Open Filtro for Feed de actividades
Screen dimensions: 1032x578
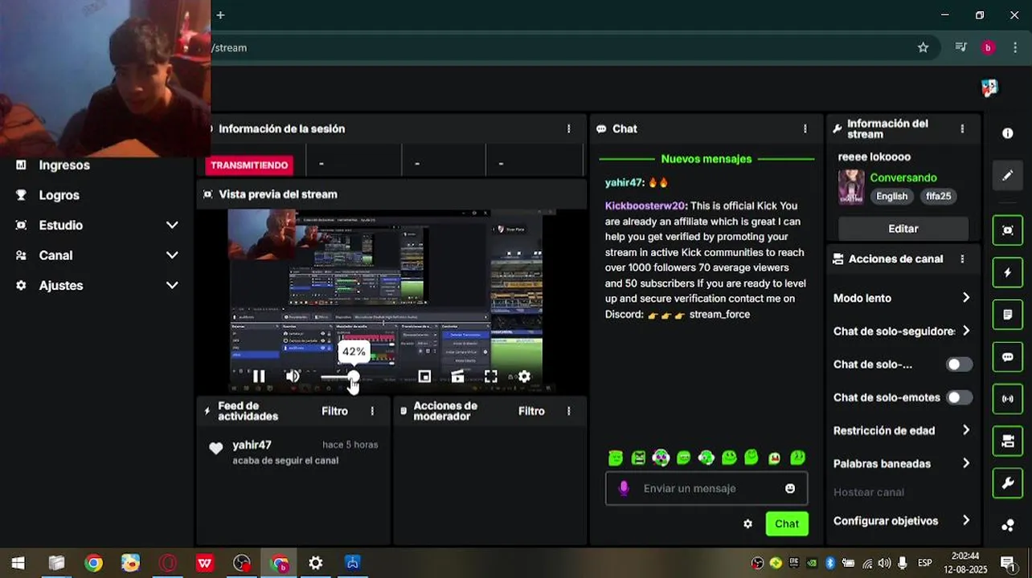click(334, 411)
